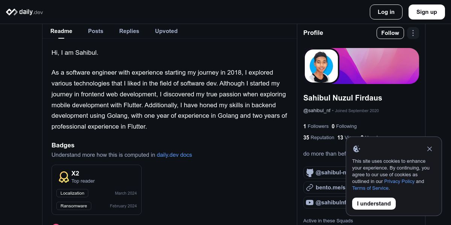Open the Privacy Policy link
The height and width of the screenshot is (225, 451).
coord(399,181)
